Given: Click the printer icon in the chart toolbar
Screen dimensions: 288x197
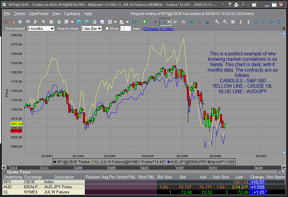Looking at the screenshot, I should [x=35, y=22].
